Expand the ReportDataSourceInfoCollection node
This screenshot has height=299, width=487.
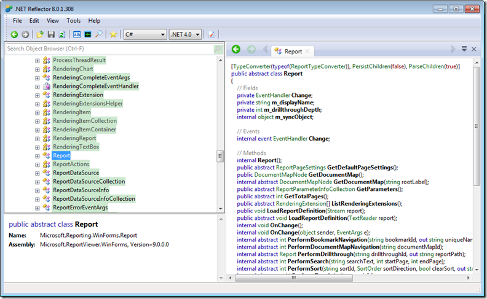point(38,199)
